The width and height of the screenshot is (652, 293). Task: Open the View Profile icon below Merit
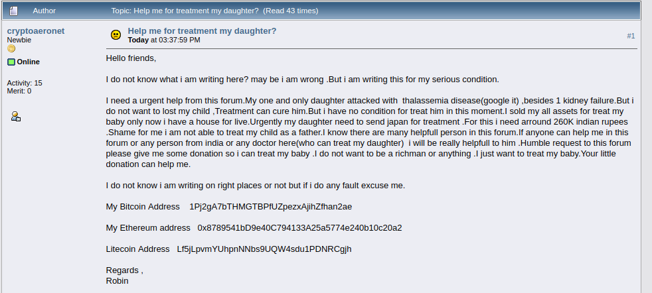pyautogui.click(x=16, y=116)
